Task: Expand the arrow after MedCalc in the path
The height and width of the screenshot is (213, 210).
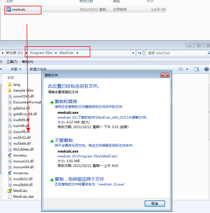Action: (77, 53)
